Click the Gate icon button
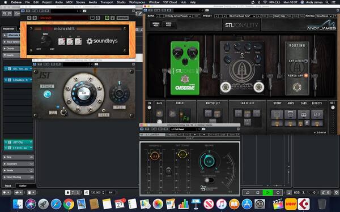 [x=159, y=113]
